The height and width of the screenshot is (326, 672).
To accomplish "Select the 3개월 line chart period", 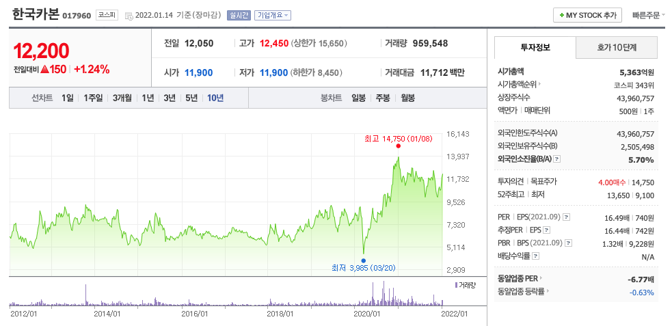I will 122,98.
